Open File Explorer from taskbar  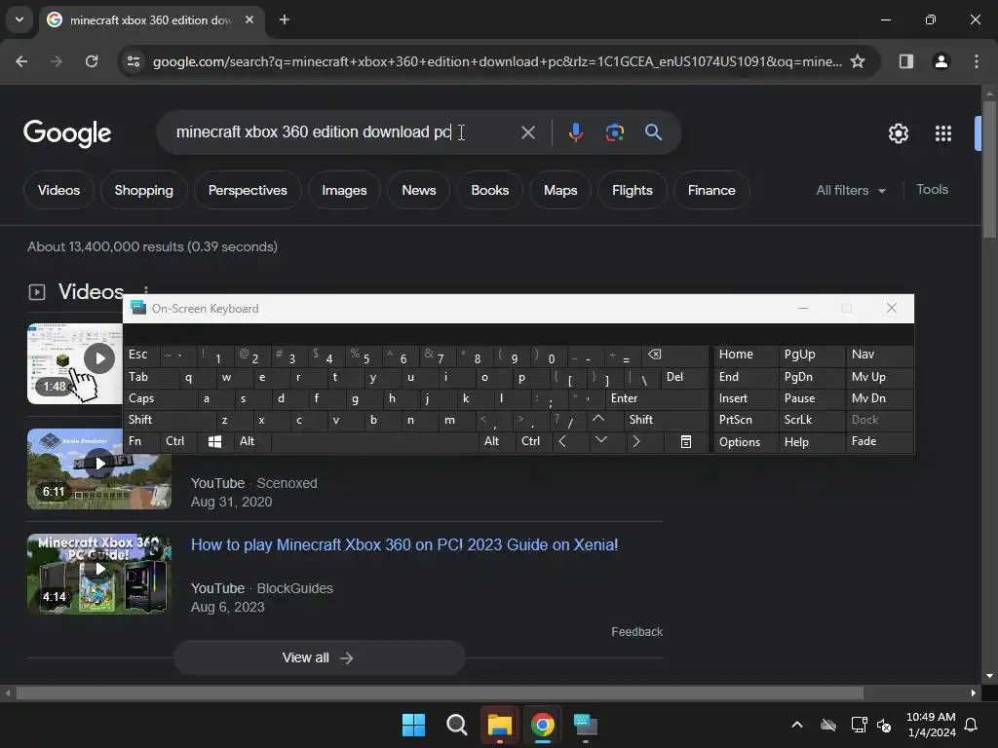pyautogui.click(x=500, y=725)
